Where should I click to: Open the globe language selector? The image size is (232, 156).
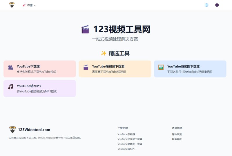click(x=206, y=5)
